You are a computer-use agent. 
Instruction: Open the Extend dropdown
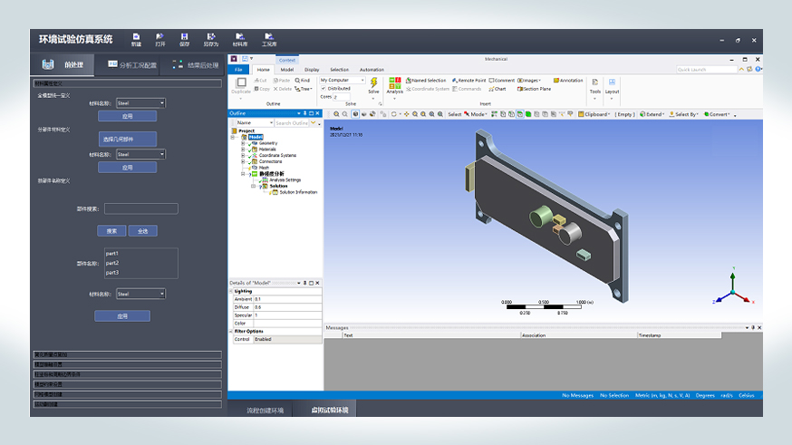[x=652, y=114]
